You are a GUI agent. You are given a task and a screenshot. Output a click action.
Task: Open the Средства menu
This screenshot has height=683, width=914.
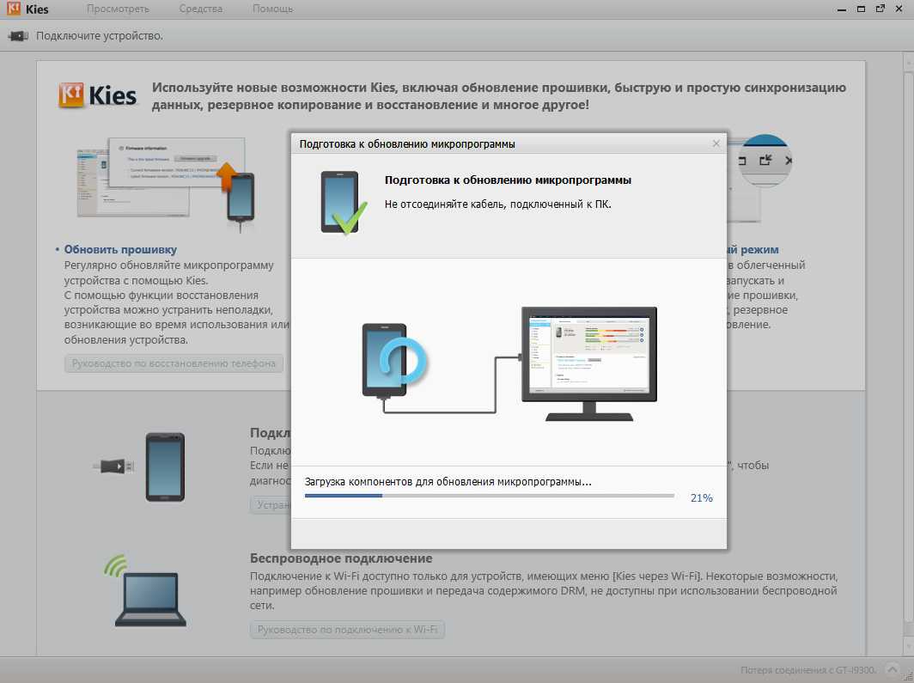click(x=201, y=9)
